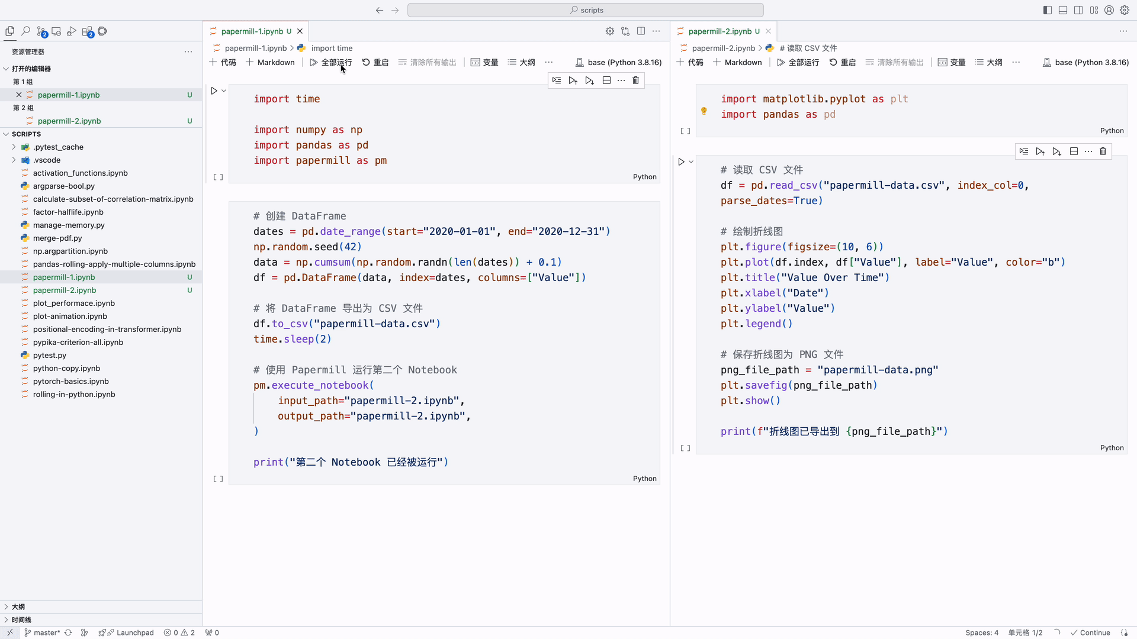Click 重启 button to restart kernel

379,62
